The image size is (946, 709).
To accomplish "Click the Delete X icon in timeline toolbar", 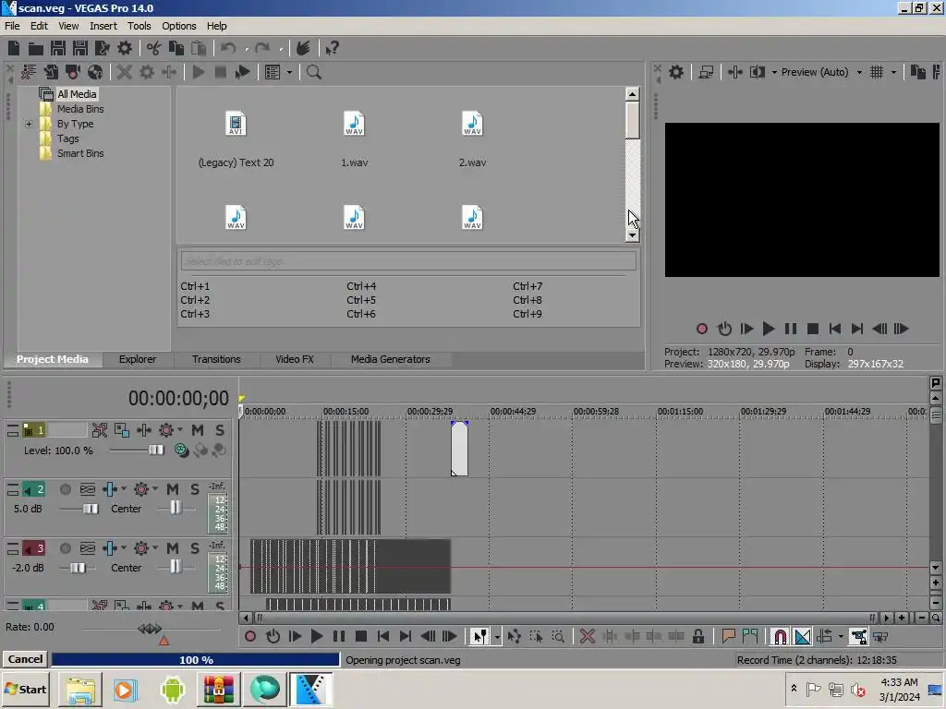I will [587, 637].
